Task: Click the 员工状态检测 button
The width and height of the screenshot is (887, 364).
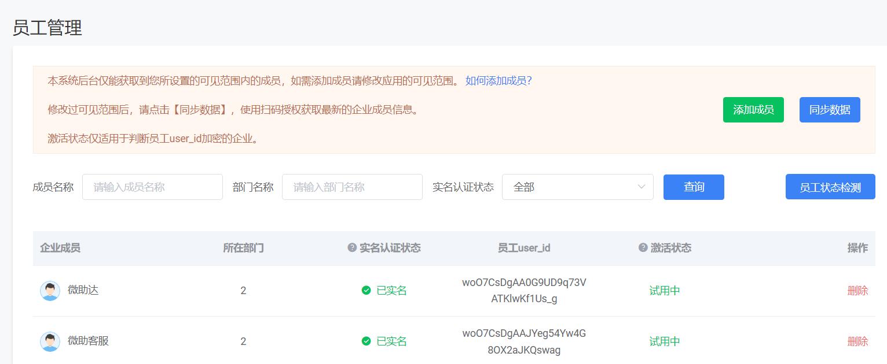Action: pyautogui.click(x=830, y=187)
